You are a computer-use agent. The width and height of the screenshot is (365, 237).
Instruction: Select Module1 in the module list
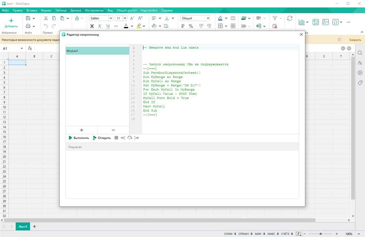point(97,51)
